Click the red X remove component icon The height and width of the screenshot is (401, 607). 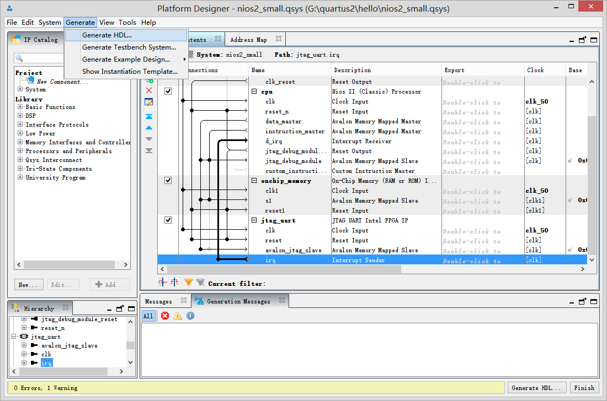tap(149, 90)
